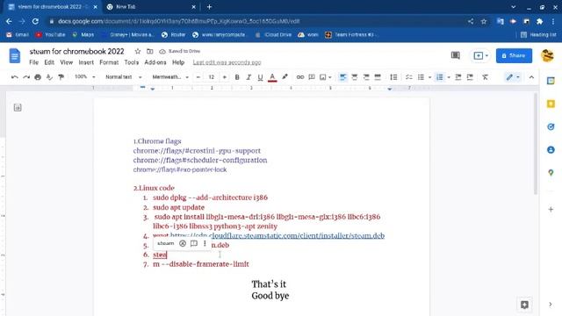This screenshot has width=562, height=316.
Task: Set center text alignment
Action: tap(355, 77)
